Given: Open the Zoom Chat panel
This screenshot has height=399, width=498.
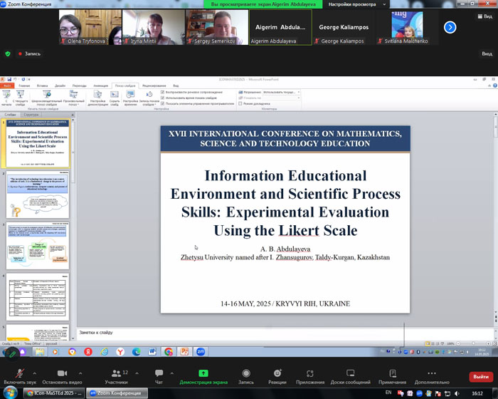Looking at the screenshot, I should (159, 373).
